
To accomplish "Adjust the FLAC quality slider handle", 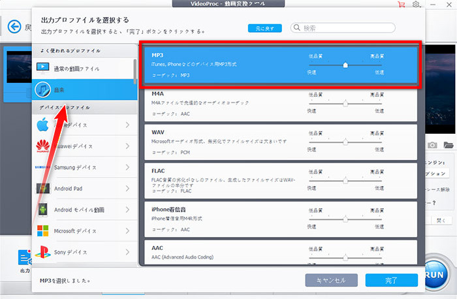I will pyautogui.click(x=345, y=181).
